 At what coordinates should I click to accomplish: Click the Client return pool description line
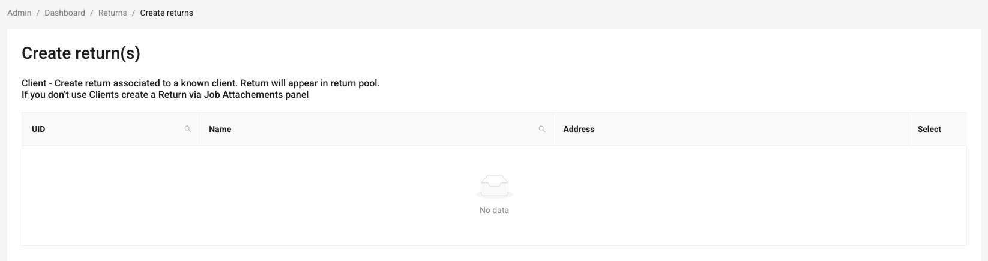200,83
